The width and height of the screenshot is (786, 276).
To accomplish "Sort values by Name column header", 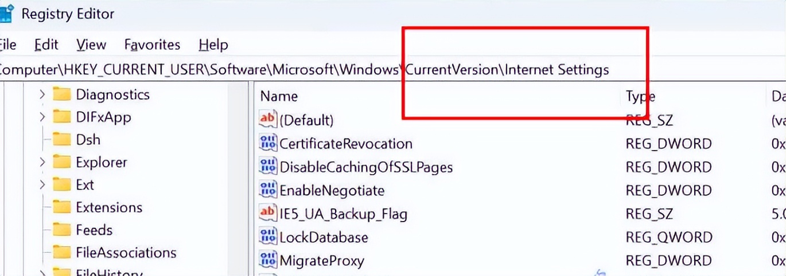I will tap(279, 96).
